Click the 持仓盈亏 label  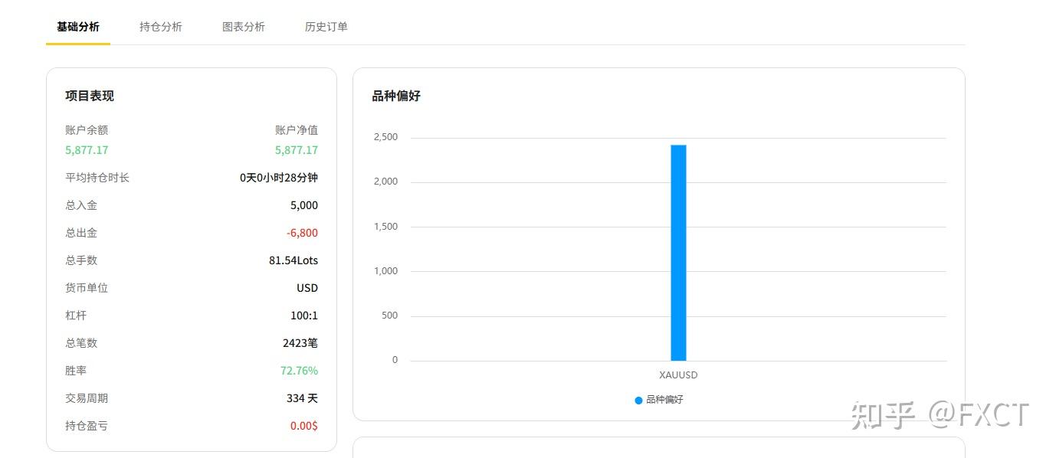(87, 426)
